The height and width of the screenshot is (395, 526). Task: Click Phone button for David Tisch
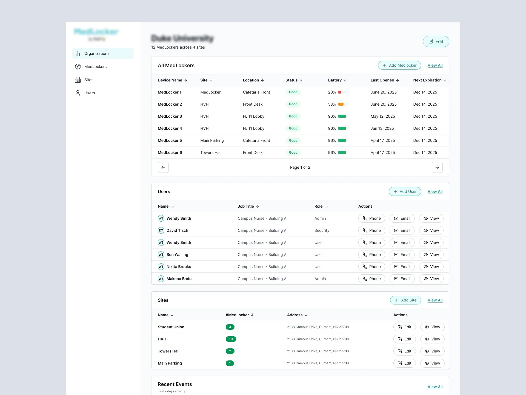[x=371, y=230]
